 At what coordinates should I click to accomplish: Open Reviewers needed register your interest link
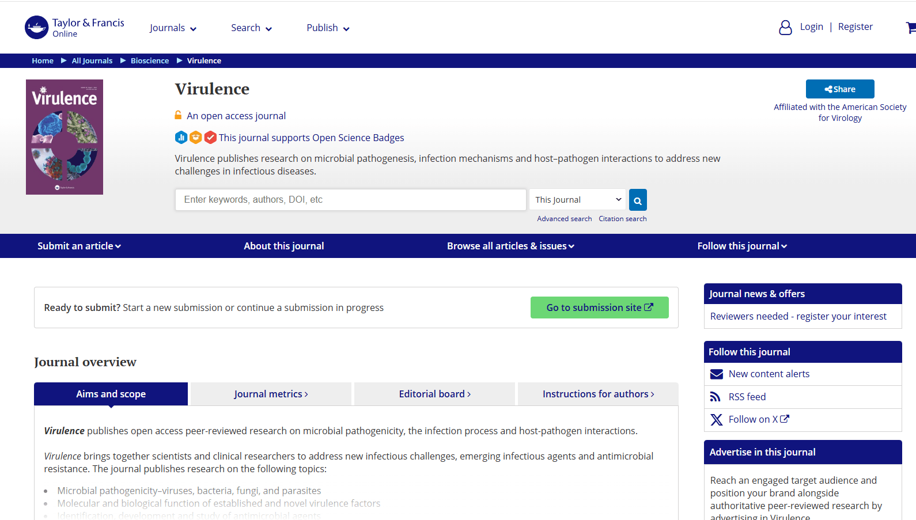pyautogui.click(x=798, y=316)
